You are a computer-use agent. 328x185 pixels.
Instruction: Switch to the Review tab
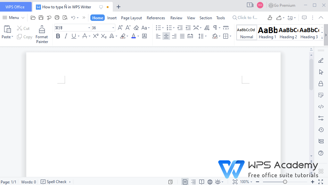tap(176, 18)
